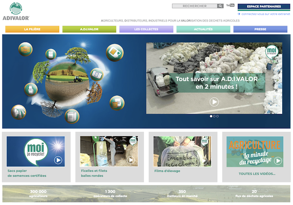Open Toutes les vidéos link
This screenshot has width=293, height=205.
[x=257, y=174]
